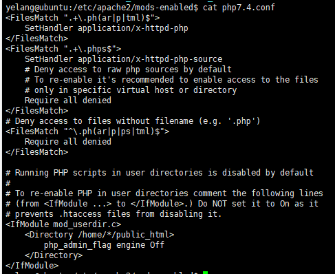The width and height of the screenshot is (335, 274).
Task: Click the closing '</Directory>' tag
Action: coord(54,255)
